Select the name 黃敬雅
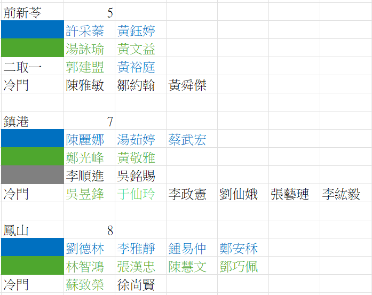This screenshot has width=372, height=295. pos(136,158)
